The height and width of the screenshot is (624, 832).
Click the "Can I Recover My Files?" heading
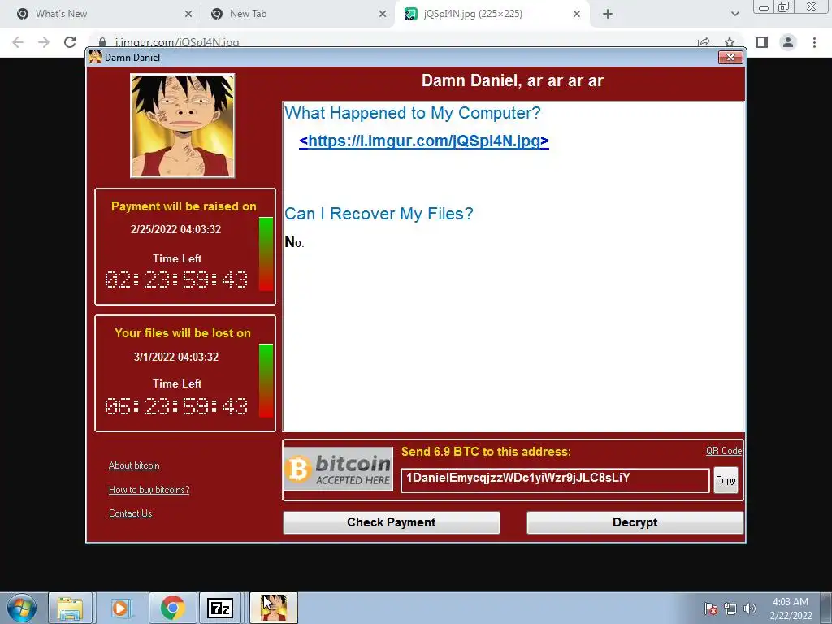[379, 214]
